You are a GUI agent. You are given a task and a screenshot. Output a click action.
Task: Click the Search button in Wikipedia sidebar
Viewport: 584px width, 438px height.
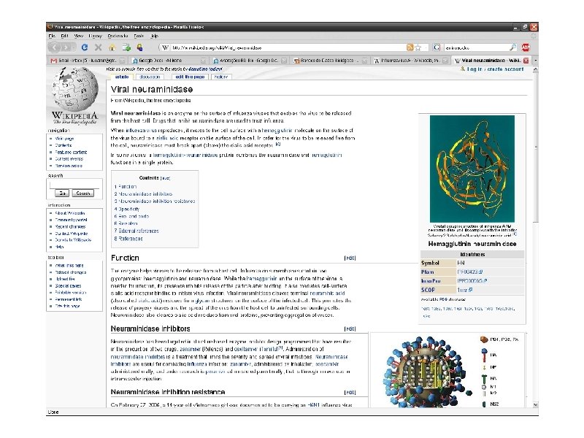pos(83,193)
